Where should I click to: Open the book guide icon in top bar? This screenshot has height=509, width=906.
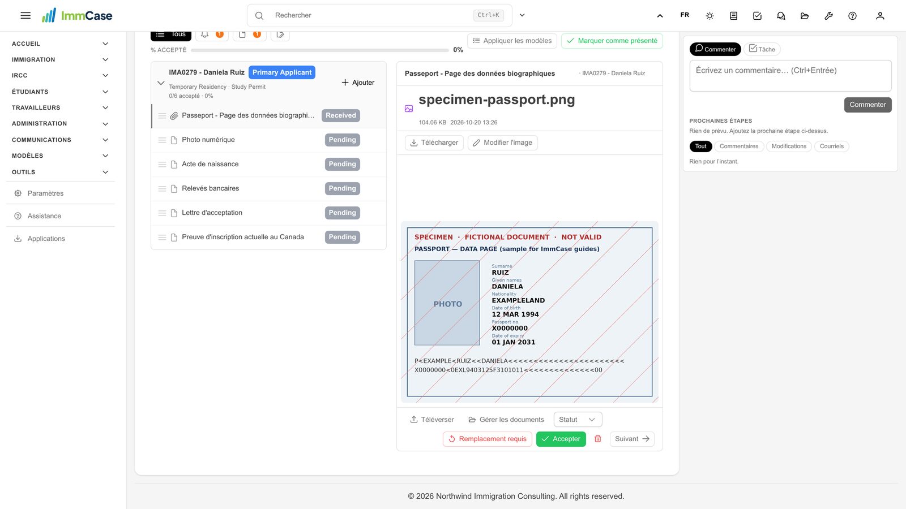pyautogui.click(x=733, y=16)
